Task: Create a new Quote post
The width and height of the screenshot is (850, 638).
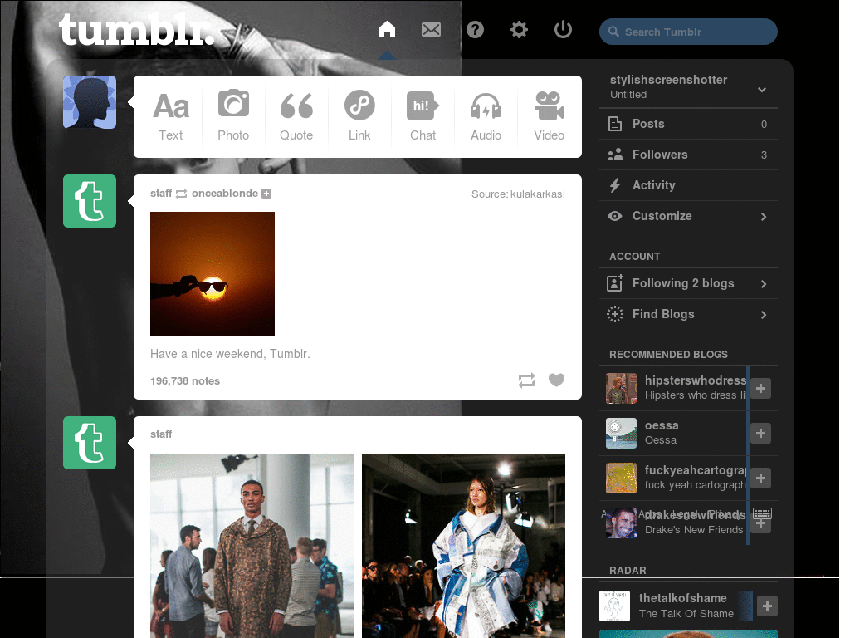Action: click(296, 116)
